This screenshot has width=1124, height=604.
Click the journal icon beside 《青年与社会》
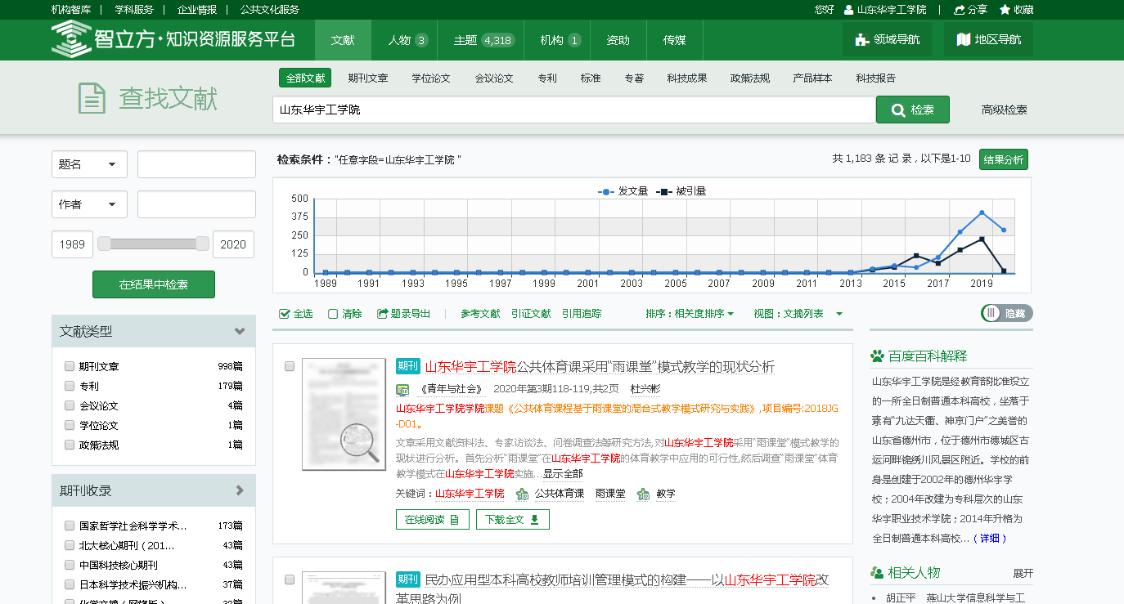click(402, 390)
